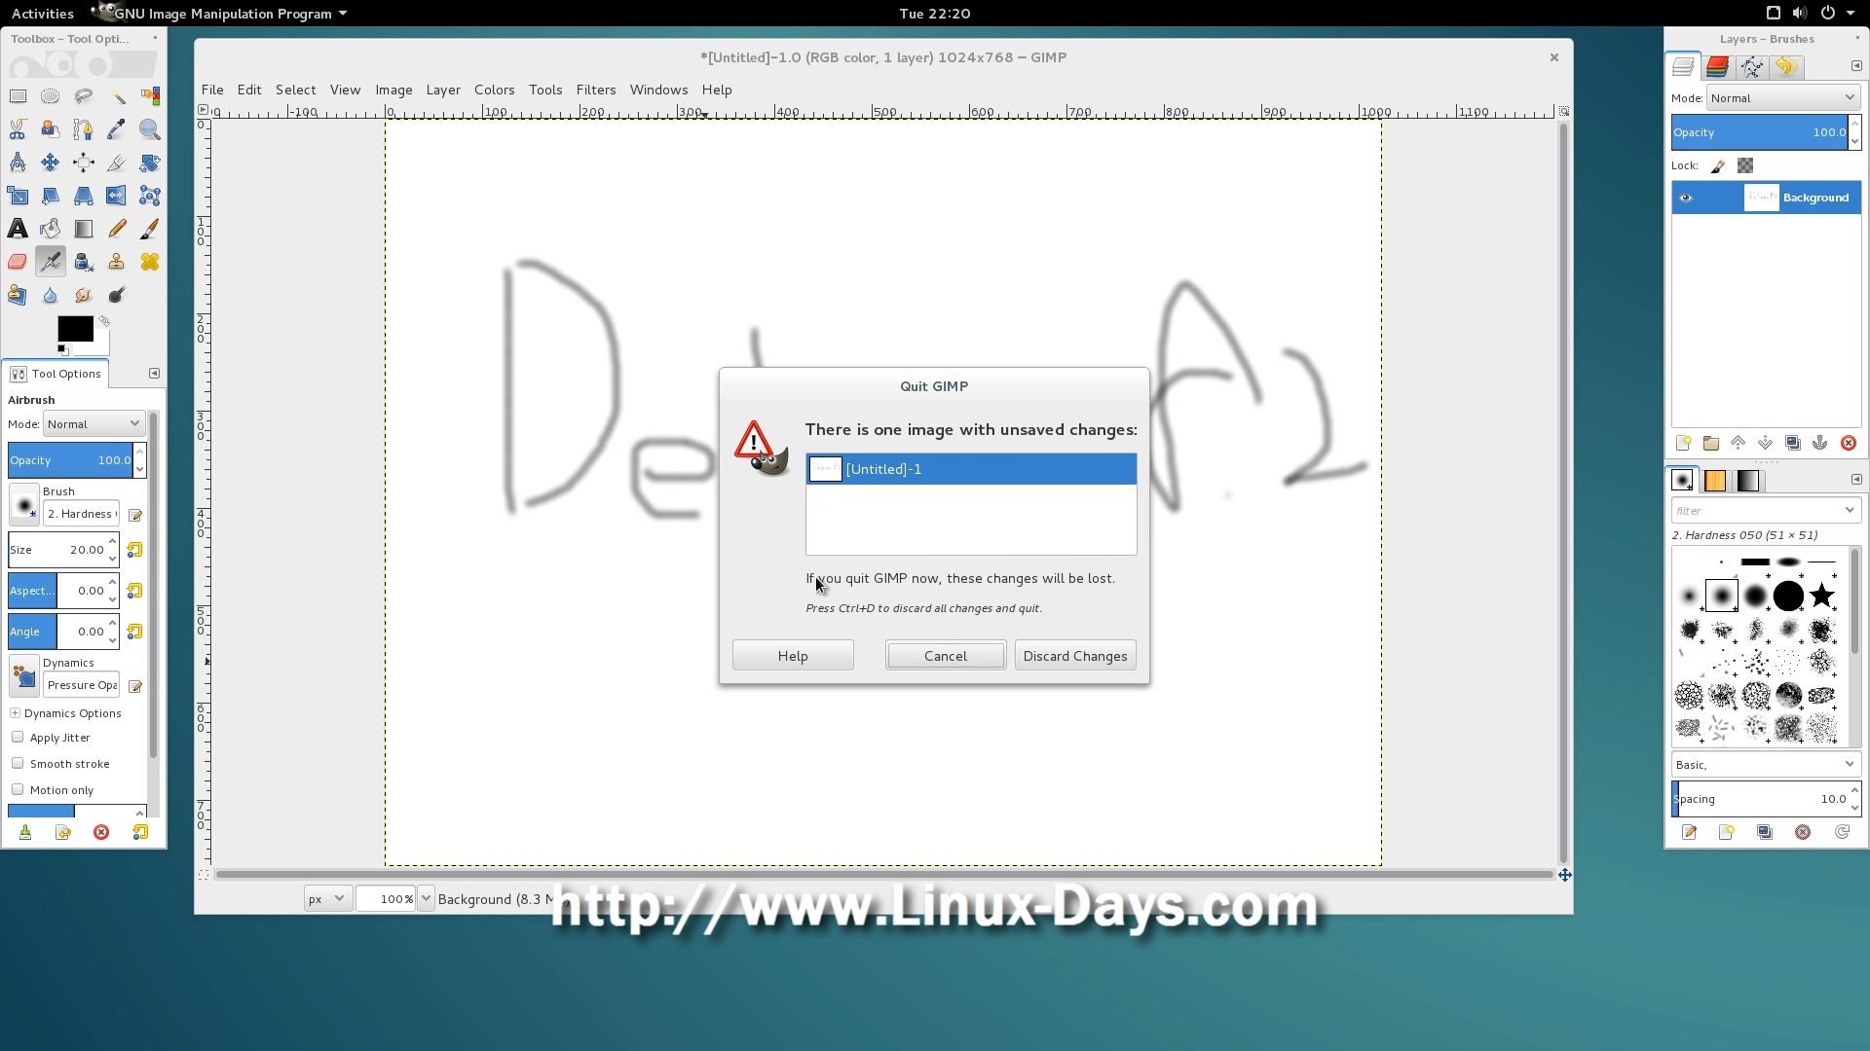Select the Zoom magnifier tool
Image resolution: width=1870 pixels, height=1051 pixels.
tap(150, 129)
